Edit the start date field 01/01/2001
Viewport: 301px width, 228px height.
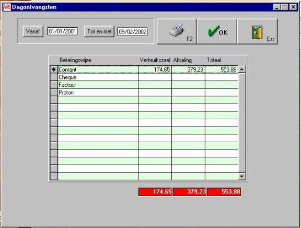[63, 31]
